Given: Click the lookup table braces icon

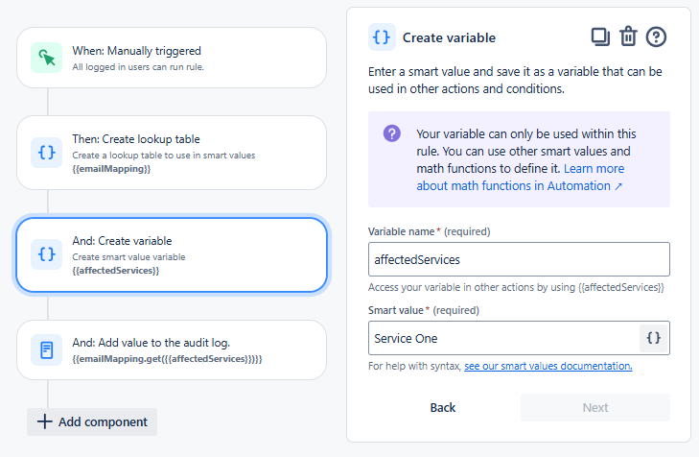Looking at the screenshot, I should point(47,153).
